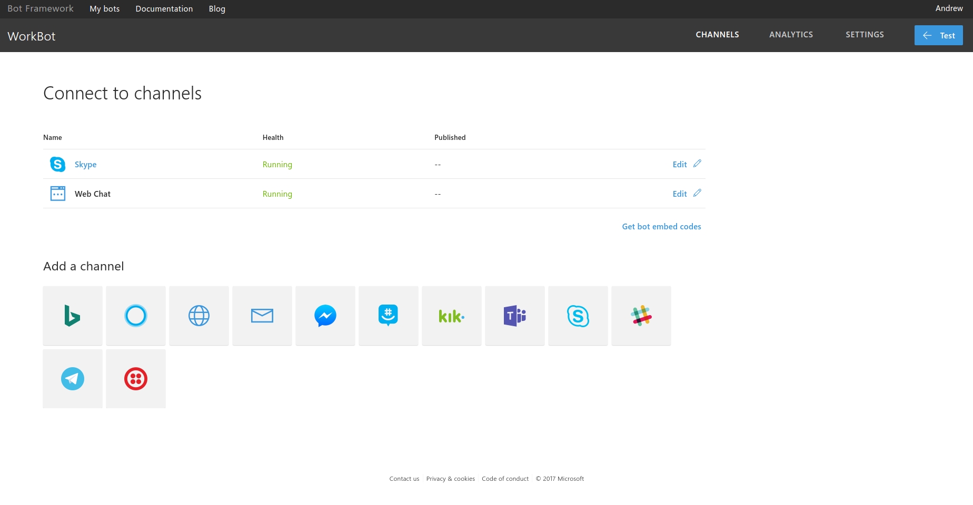Add the Email channel
This screenshot has height=505, width=973.
point(262,316)
